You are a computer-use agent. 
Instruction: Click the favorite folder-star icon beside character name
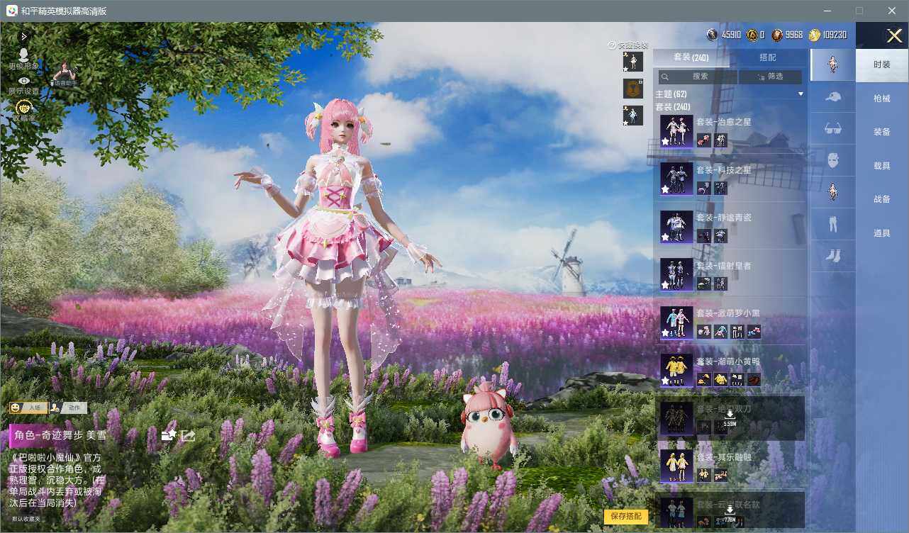click(169, 435)
